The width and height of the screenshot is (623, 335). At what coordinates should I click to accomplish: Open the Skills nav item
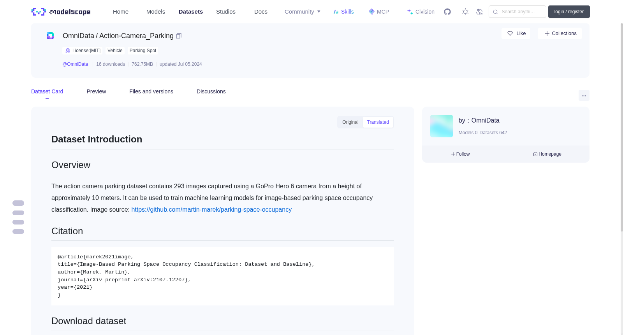[x=343, y=12]
